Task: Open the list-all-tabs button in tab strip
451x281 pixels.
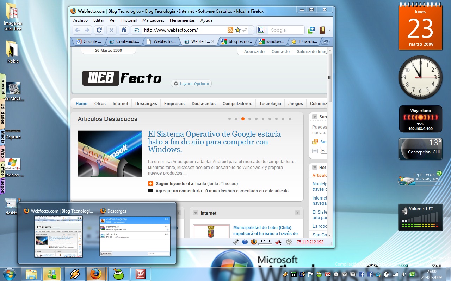Action: 326,41
